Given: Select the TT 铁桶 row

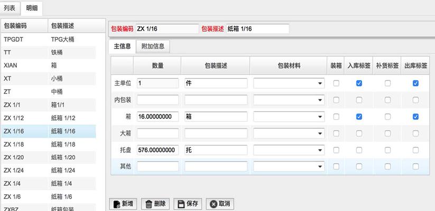Looking at the screenshot, I should (49, 52).
